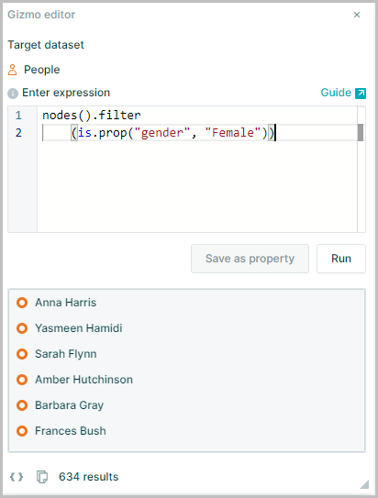Select Yasmeen Hamidi in results

pos(79,328)
